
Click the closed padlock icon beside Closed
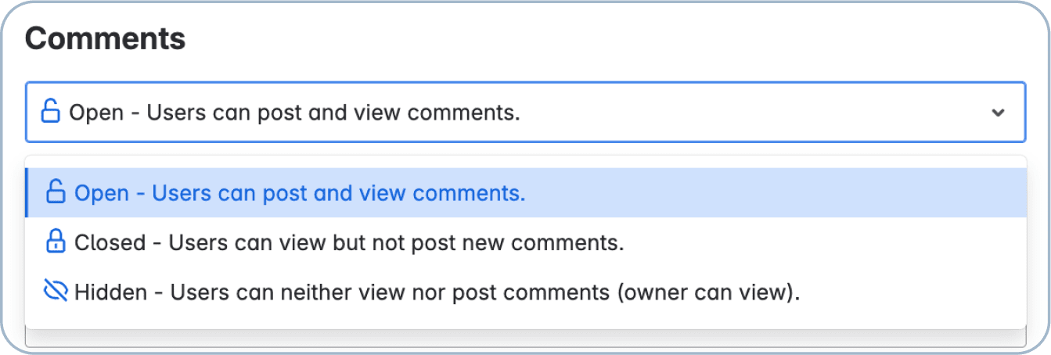(x=56, y=242)
